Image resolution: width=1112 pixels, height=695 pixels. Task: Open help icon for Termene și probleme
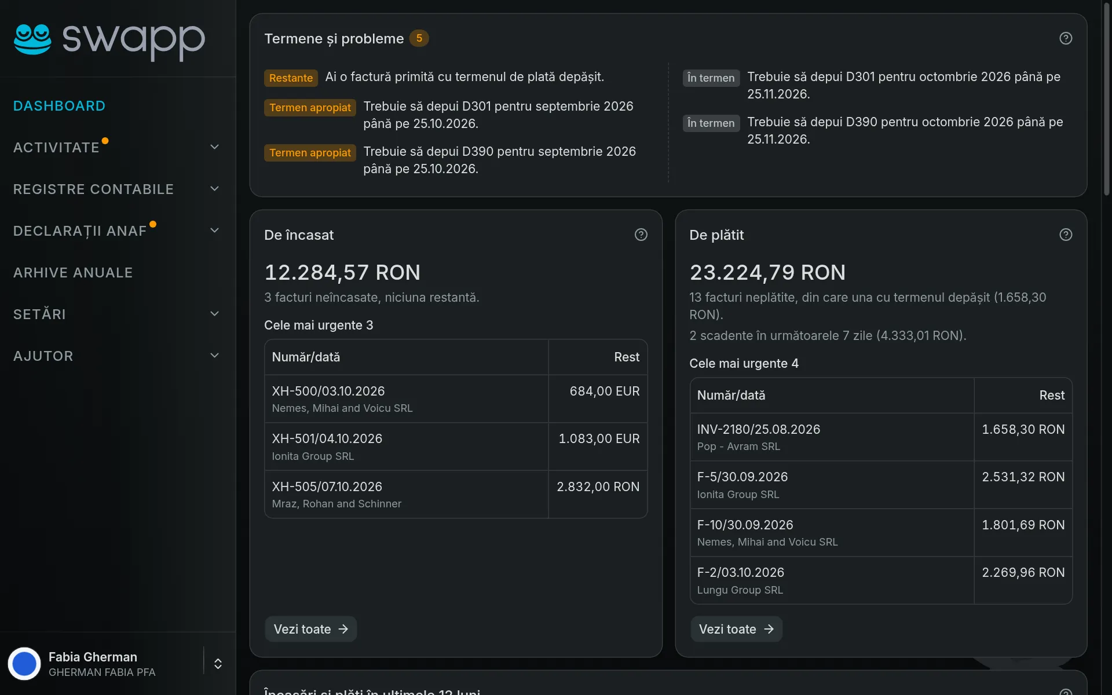(x=1066, y=38)
